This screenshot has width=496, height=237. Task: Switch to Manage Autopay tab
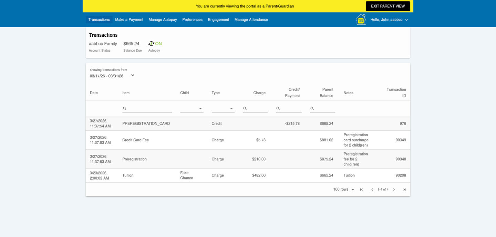[163, 20]
